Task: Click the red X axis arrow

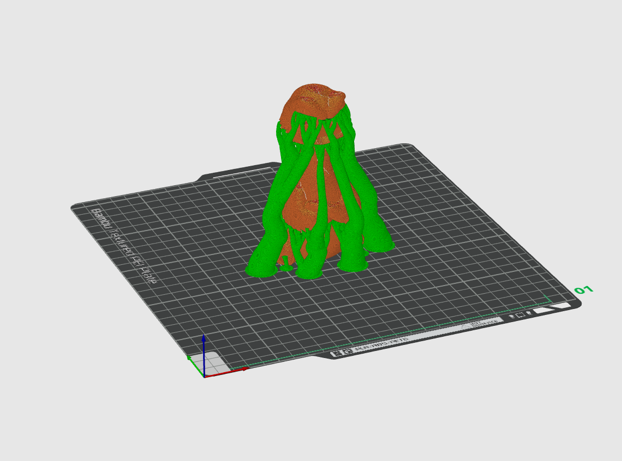Action: pos(226,372)
